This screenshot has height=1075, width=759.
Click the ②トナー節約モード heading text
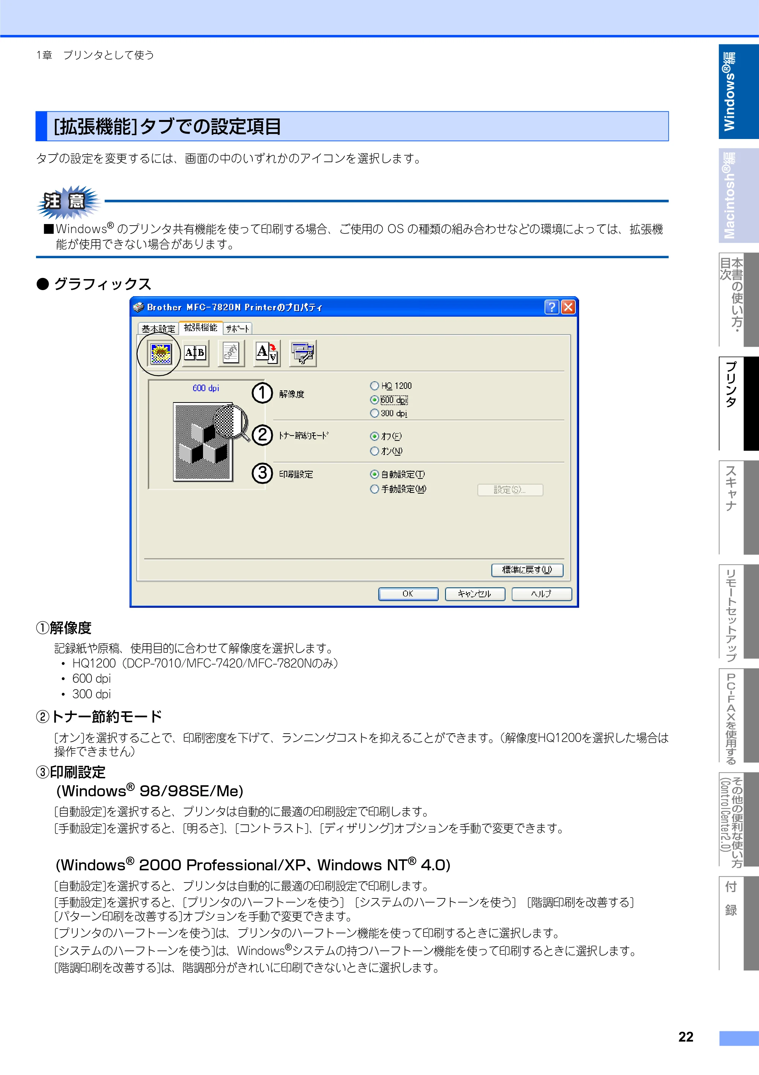tap(99, 717)
